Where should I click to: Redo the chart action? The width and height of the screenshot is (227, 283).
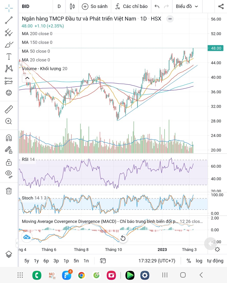point(166,6)
